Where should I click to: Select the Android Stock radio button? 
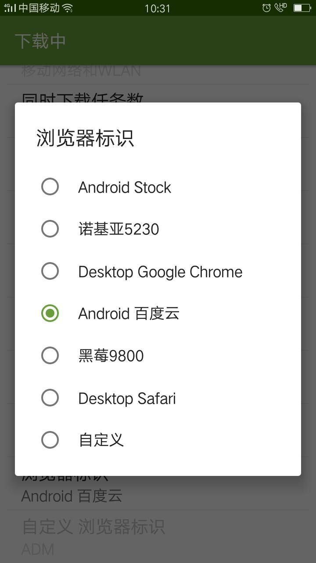coord(50,186)
